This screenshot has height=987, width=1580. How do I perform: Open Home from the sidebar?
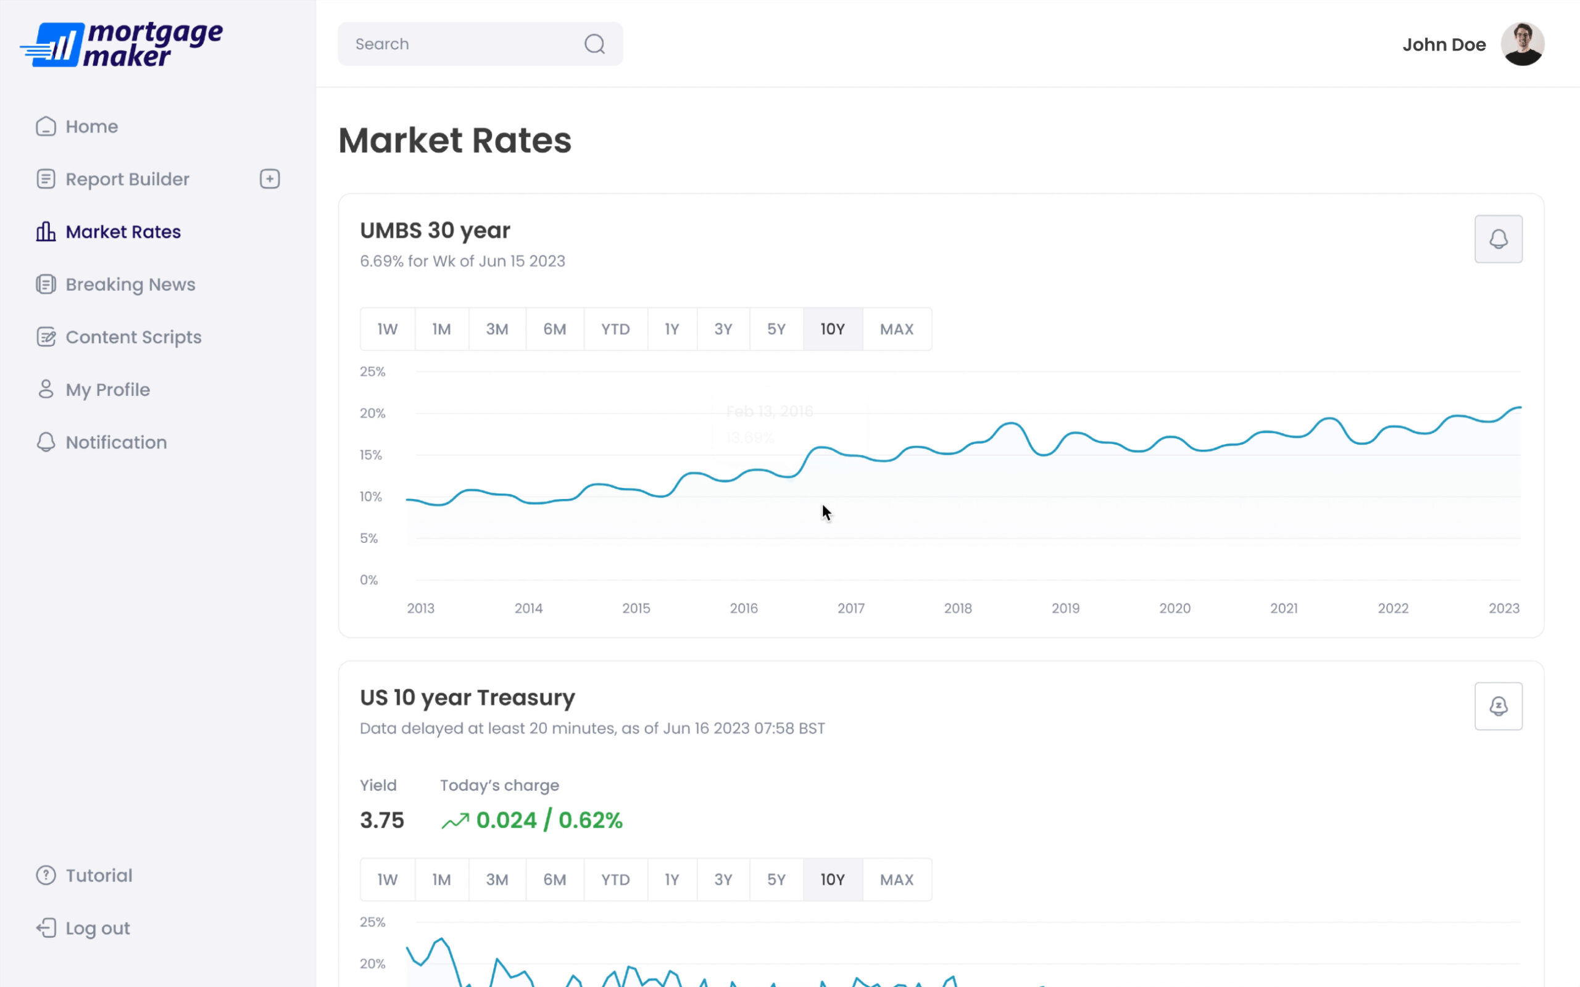tap(91, 126)
